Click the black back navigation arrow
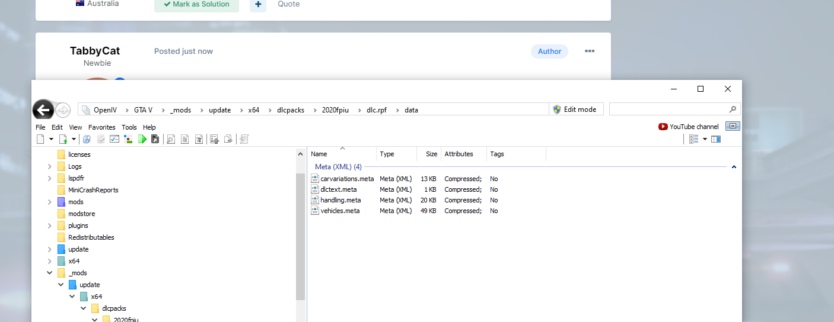834x322 pixels. [43, 110]
